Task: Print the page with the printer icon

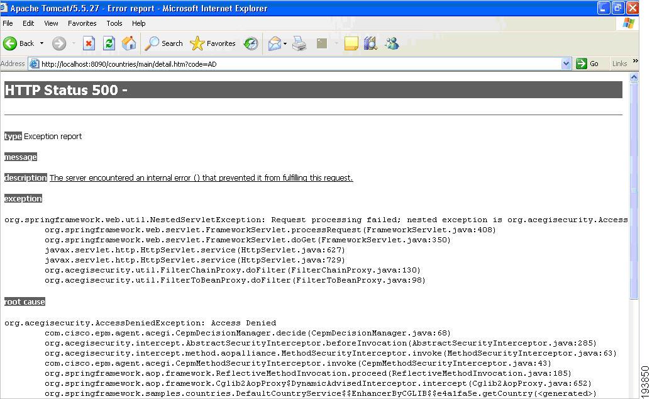Action: coord(299,43)
